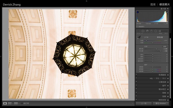Enable the 软打样 soft proofing checkbox

pyautogui.click(x=22, y=103)
